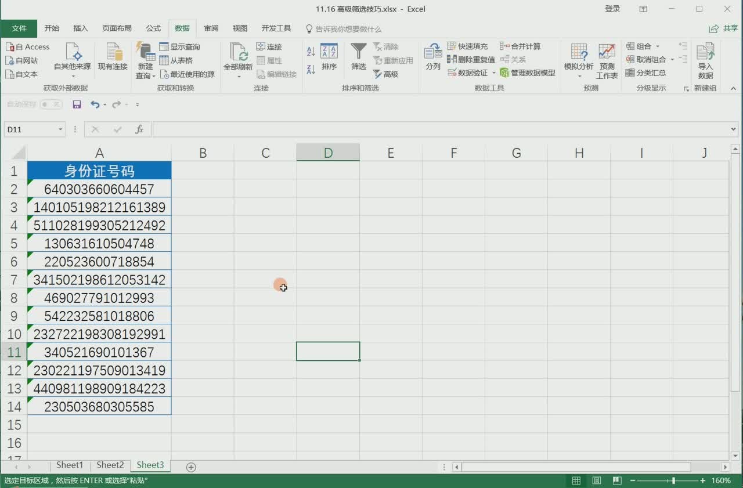This screenshot has height=488, width=743.
Task: Select cell 身份证号码 header in A1
Action: pos(99,171)
